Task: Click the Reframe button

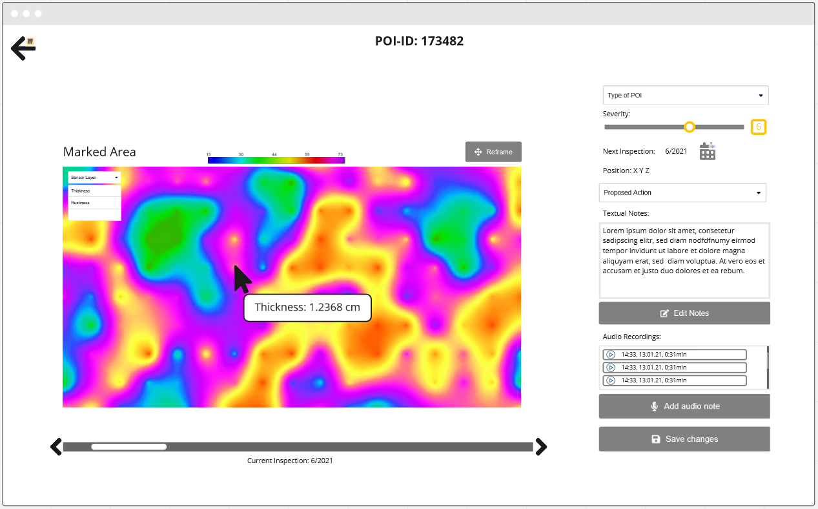Action: pos(493,152)
